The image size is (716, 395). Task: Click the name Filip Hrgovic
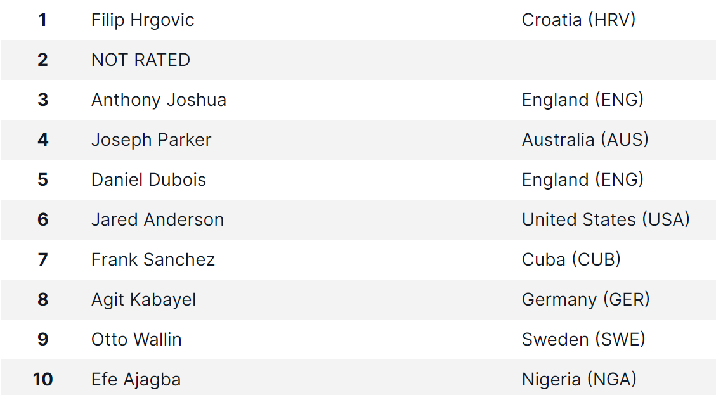tap(143, 20)
